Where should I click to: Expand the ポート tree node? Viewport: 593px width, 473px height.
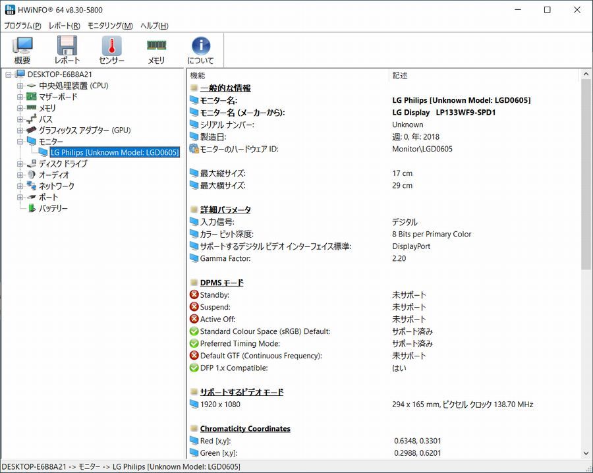[x=20, y=197]
